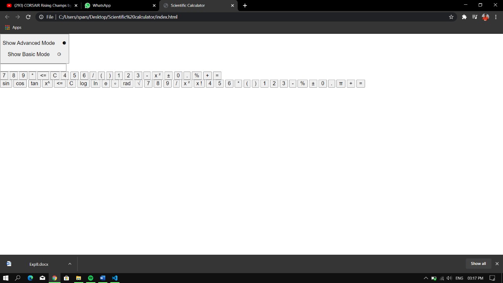Click the factorial (x!) button
Viewport: 503px width, 283px height.
(199, 83)
